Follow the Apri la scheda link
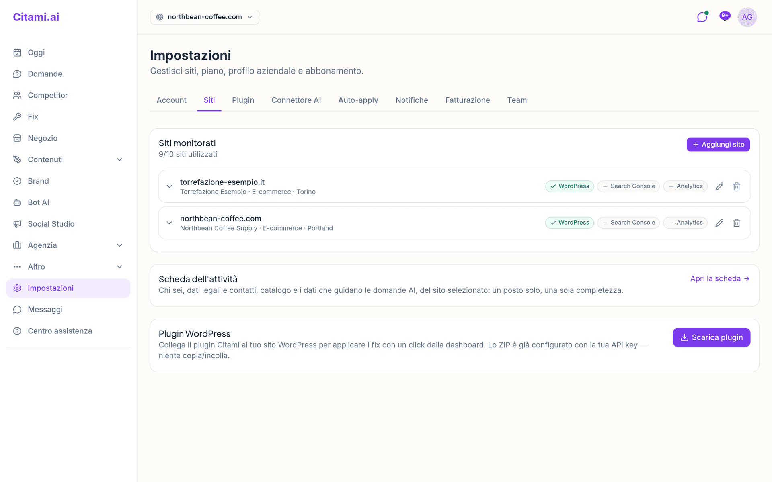Viewport: 772px width, 482px height. point(720,279)
